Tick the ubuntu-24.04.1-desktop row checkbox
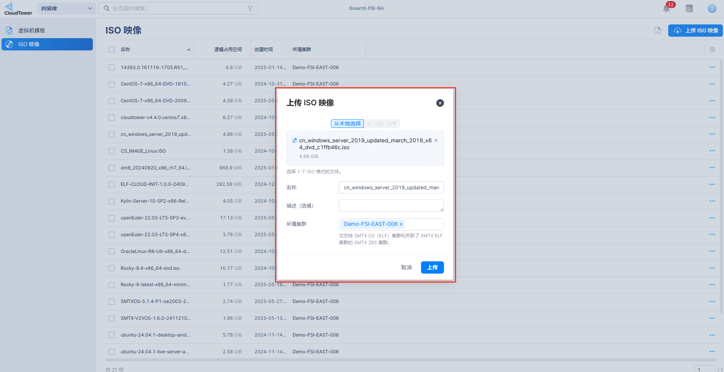This screenshot has width=724, height=372. click(x=112, y=335)
